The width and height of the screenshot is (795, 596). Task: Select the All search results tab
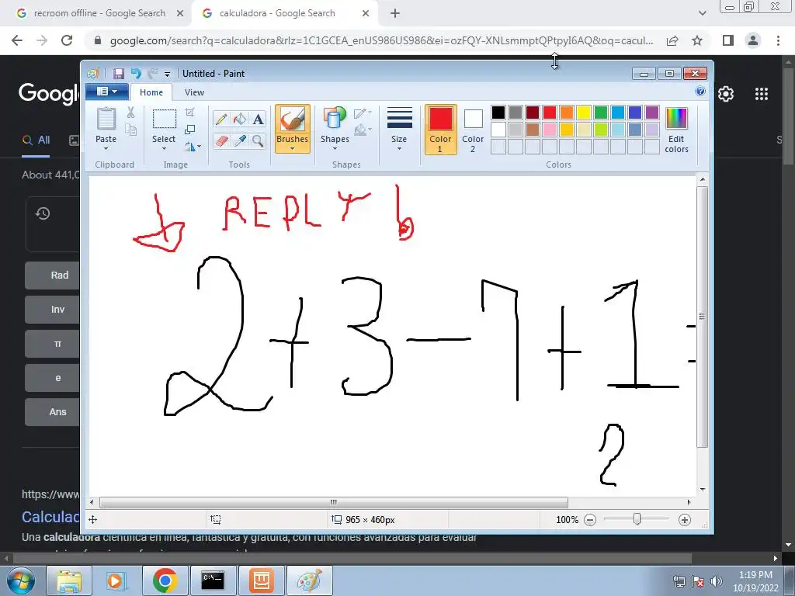click(36, 140)
